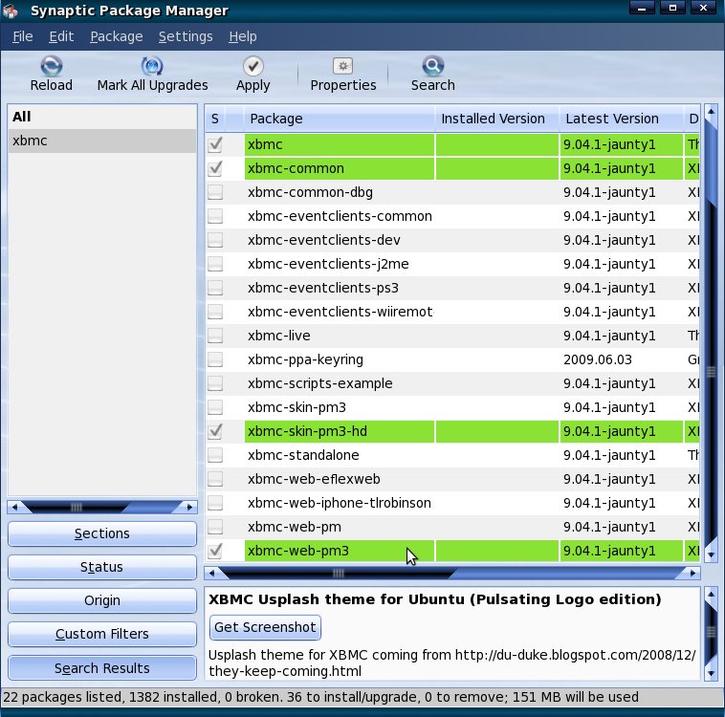Mark checkbox for xbmc-eventclients-common

click(x=215, y=216)
